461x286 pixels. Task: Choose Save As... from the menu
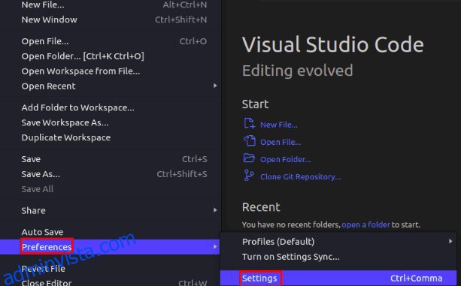click(111, 174)
